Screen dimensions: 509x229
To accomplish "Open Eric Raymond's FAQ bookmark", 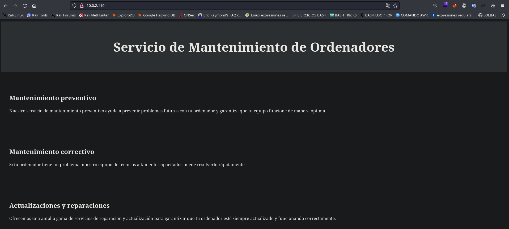I will [220, 15].
